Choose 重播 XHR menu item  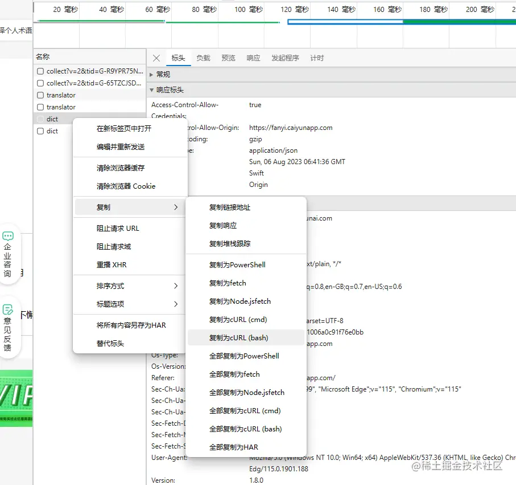(x=130, y=265)
